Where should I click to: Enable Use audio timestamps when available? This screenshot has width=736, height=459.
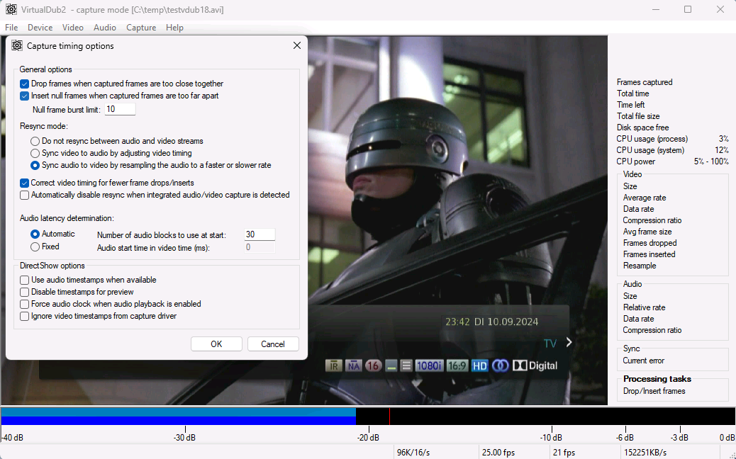pos(24,280)
